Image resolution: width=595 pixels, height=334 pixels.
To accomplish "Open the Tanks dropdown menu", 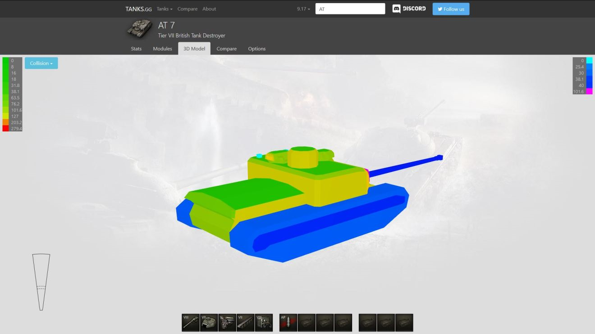I will (165, 9).
